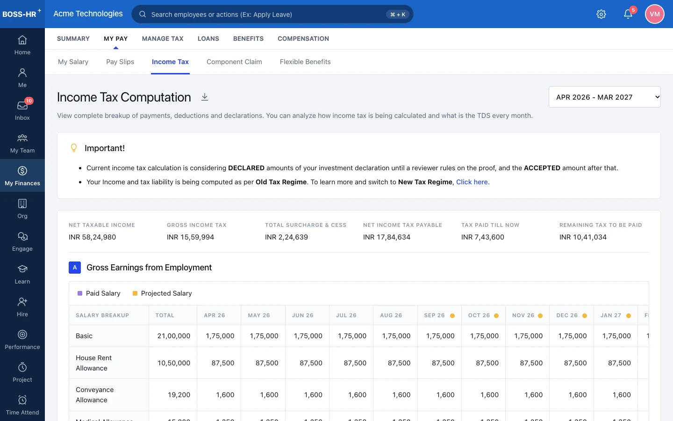Download the Income Tax Computation
The width and height of the screenshot is (673, 421).
click(205, 97)
